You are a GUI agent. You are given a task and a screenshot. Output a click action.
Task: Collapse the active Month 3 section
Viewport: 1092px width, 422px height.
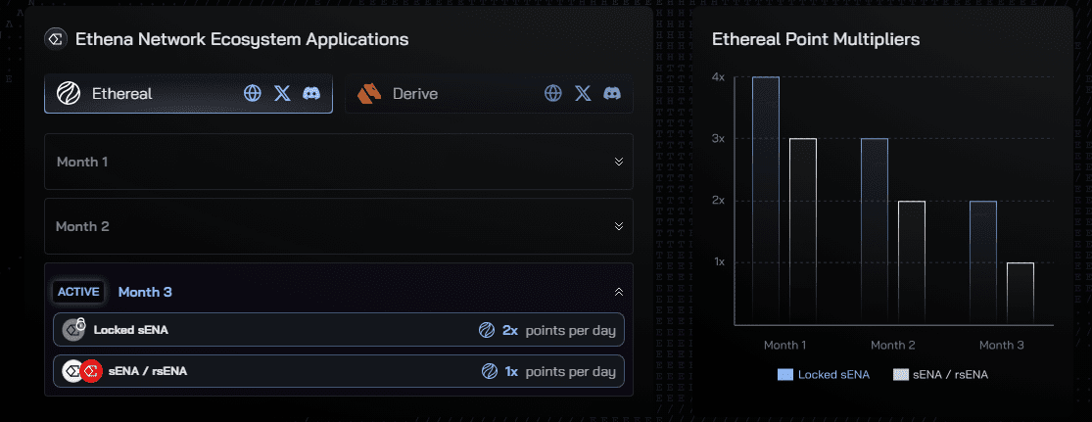coord(618,292)
